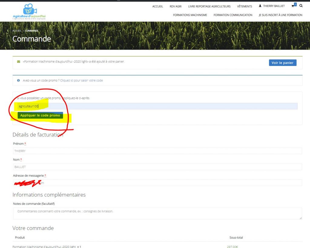Focus the Adresse de messagerie field

(x=157, y=183)
